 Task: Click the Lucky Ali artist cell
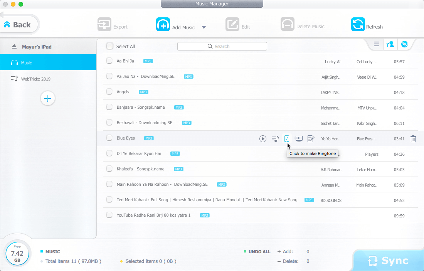[x=333, y=62]
